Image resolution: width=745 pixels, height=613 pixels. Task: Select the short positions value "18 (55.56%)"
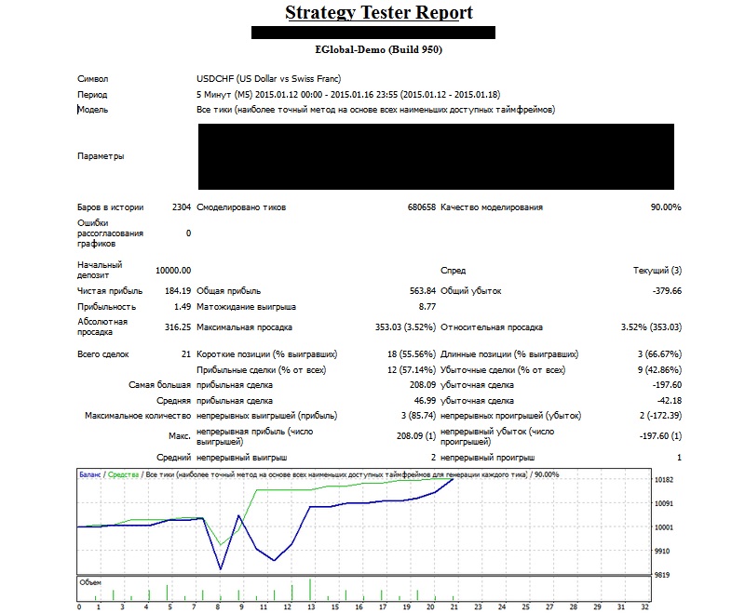point(412,354)
